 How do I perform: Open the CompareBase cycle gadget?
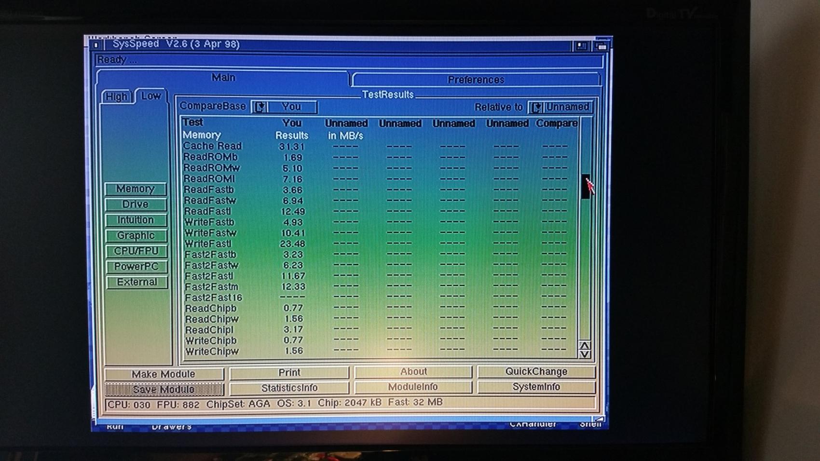[x=284, y=107]
